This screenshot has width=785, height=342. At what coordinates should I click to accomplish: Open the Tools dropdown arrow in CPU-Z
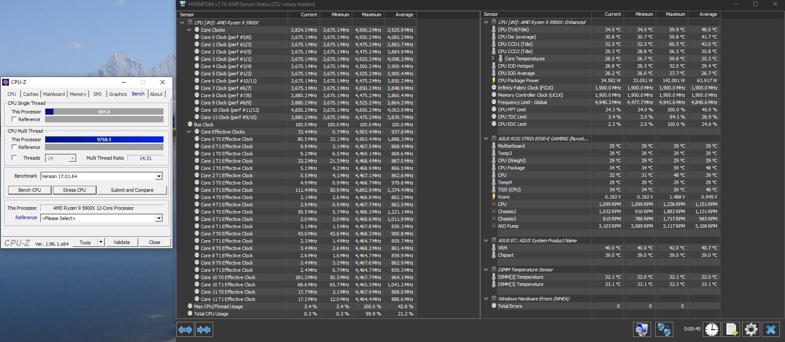click(101, 242)
